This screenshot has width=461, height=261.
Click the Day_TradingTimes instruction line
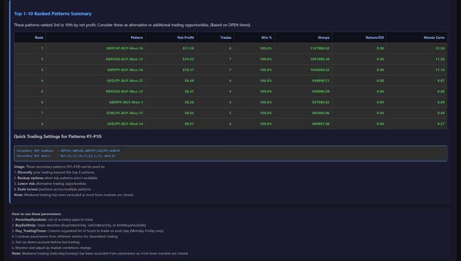87,231
